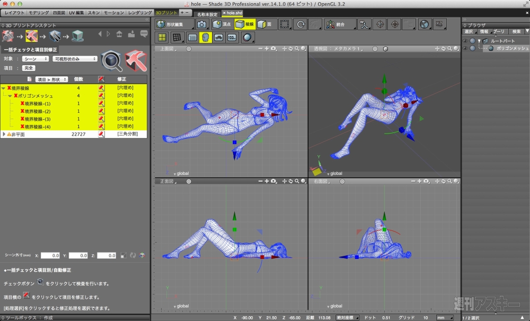Click the magnifier check button in 3D print assistant

click(x=112, y=61)
